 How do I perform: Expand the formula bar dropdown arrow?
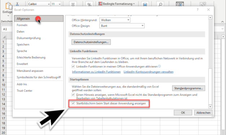[x=222, y=29]
